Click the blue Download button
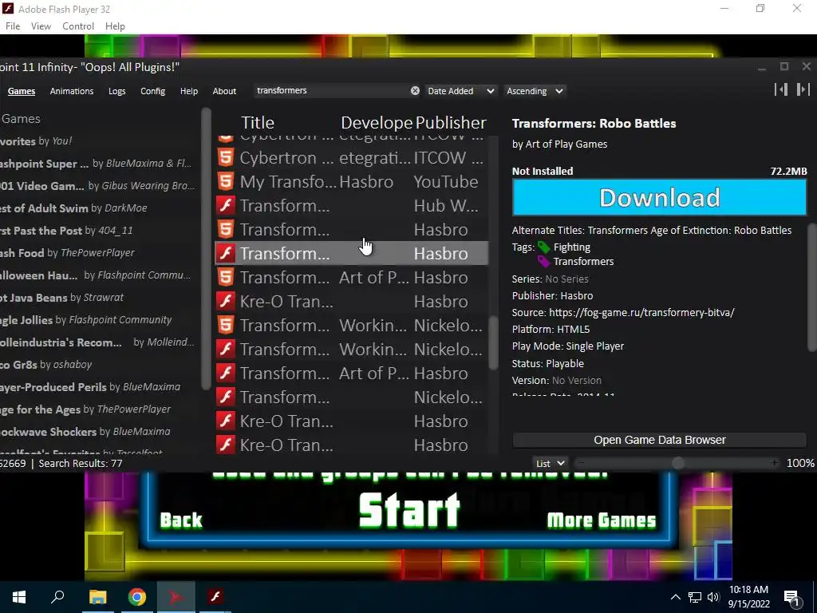The width and height of the screenshot is (817, 613). pos(659,197)
